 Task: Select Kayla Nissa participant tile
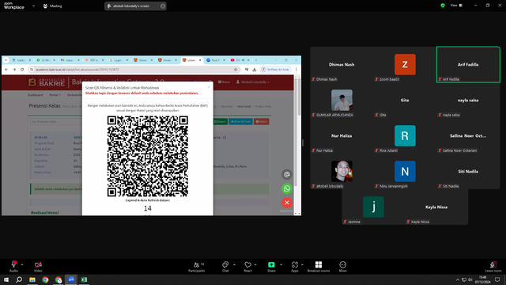(436, 207)
